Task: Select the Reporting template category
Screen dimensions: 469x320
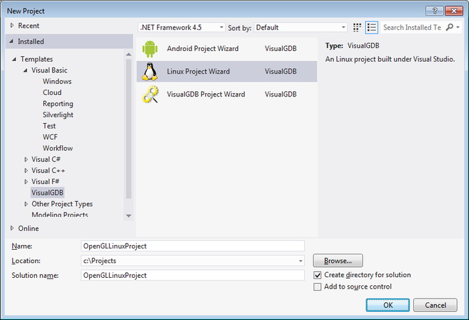Action: click(x=58, y=104)
